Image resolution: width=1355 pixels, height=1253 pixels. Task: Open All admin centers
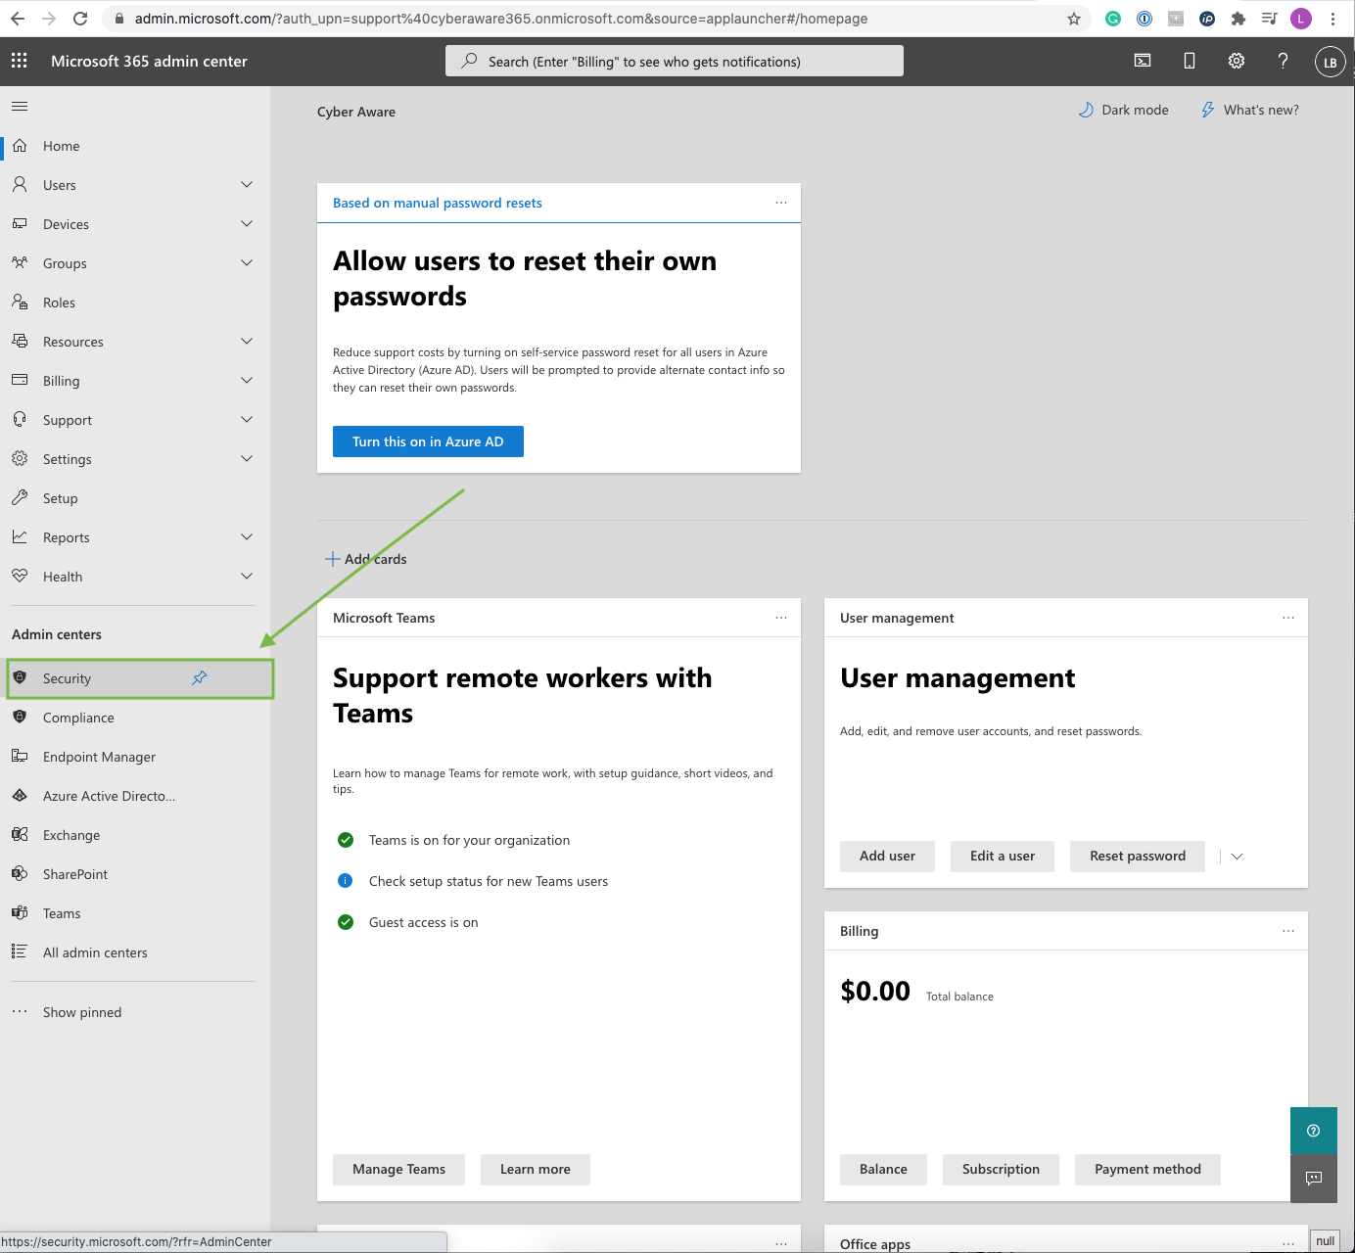pos(135,952)
